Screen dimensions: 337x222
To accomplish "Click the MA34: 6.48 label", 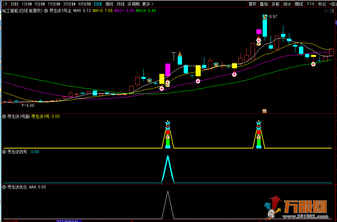I will [x=146, y=11].
